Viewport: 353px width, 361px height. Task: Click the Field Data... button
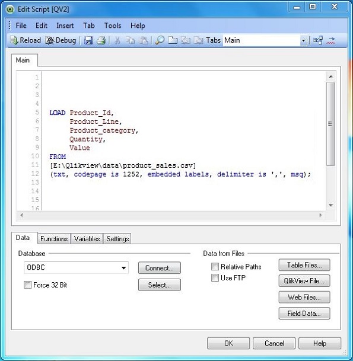coord(304,314)
